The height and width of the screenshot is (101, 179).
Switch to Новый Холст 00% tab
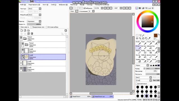coord(80,97)
